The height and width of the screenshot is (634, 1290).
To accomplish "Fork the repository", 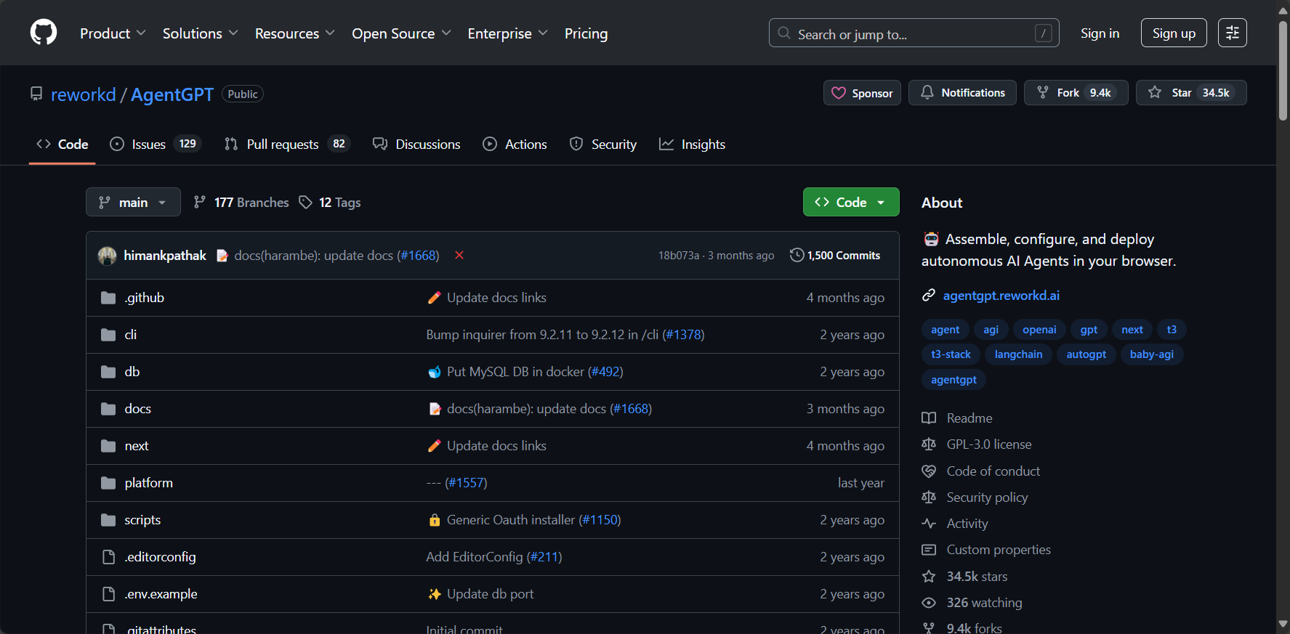I will pos(1076,93).
